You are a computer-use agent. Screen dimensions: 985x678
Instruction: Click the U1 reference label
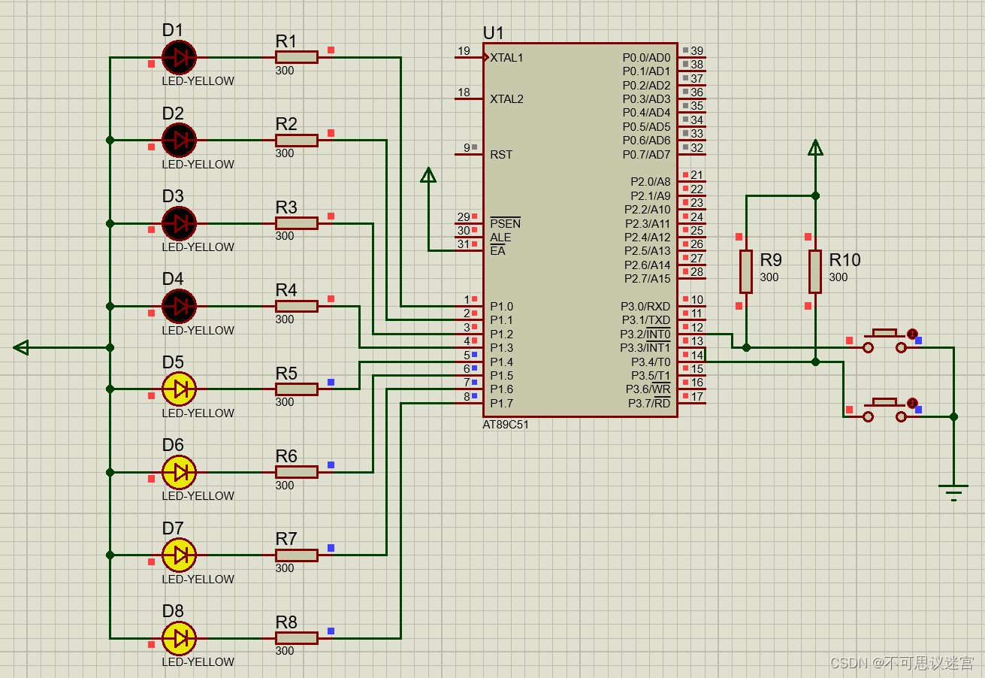tap(494, 33)
